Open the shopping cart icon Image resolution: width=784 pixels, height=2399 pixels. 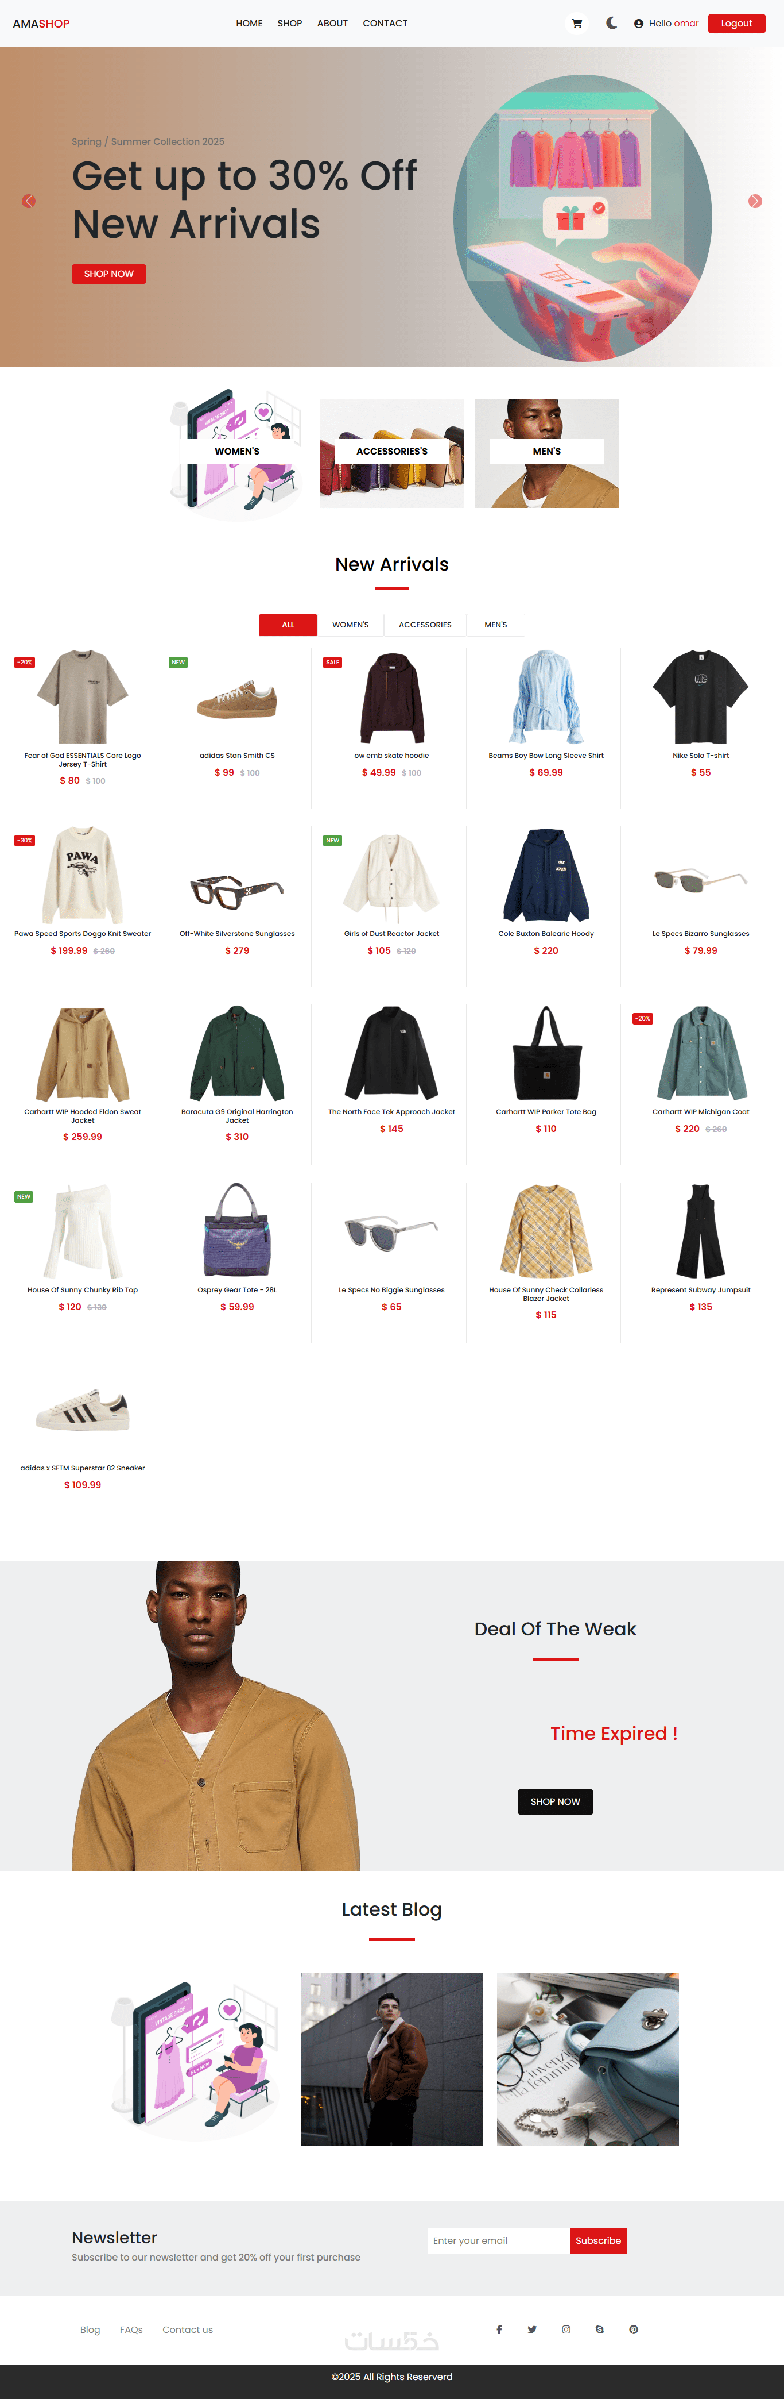(x=577, y=24)
